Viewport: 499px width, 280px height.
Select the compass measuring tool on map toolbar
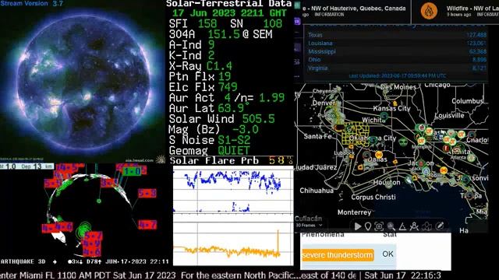click(414, 226)
